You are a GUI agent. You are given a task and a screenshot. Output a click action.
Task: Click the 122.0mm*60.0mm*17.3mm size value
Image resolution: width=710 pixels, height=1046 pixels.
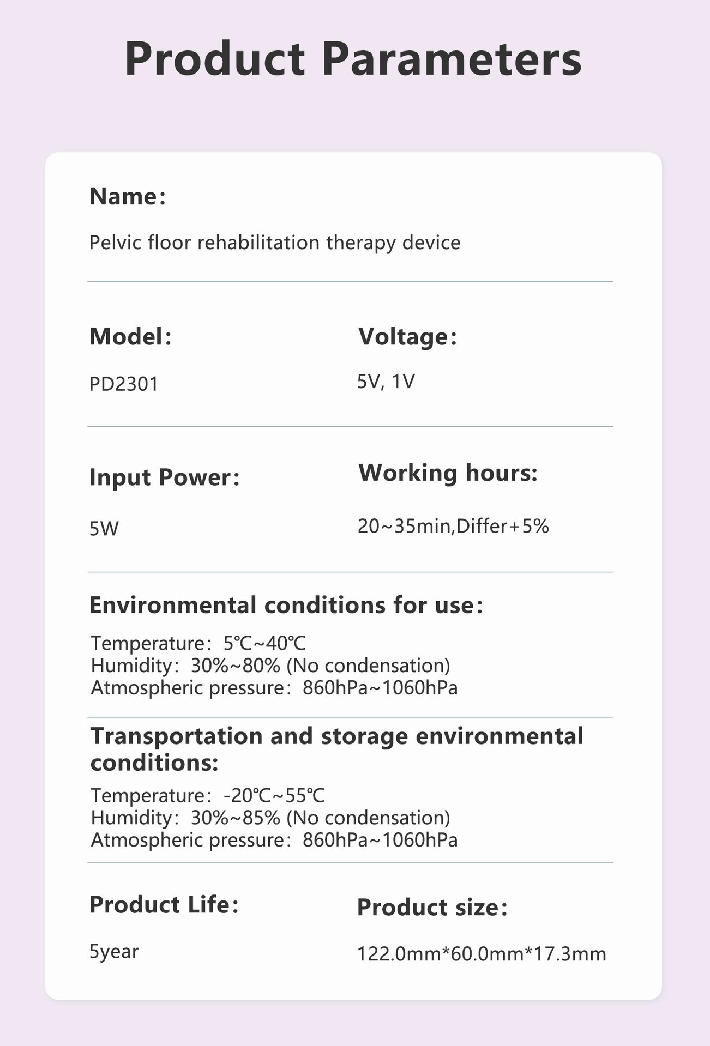pos(482,954)
